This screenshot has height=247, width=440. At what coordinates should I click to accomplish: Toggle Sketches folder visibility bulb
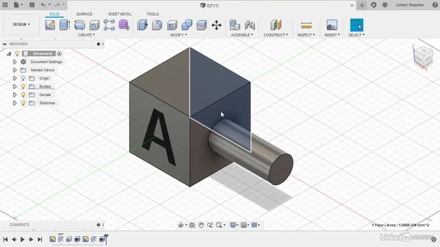click(x=23, y=103)
